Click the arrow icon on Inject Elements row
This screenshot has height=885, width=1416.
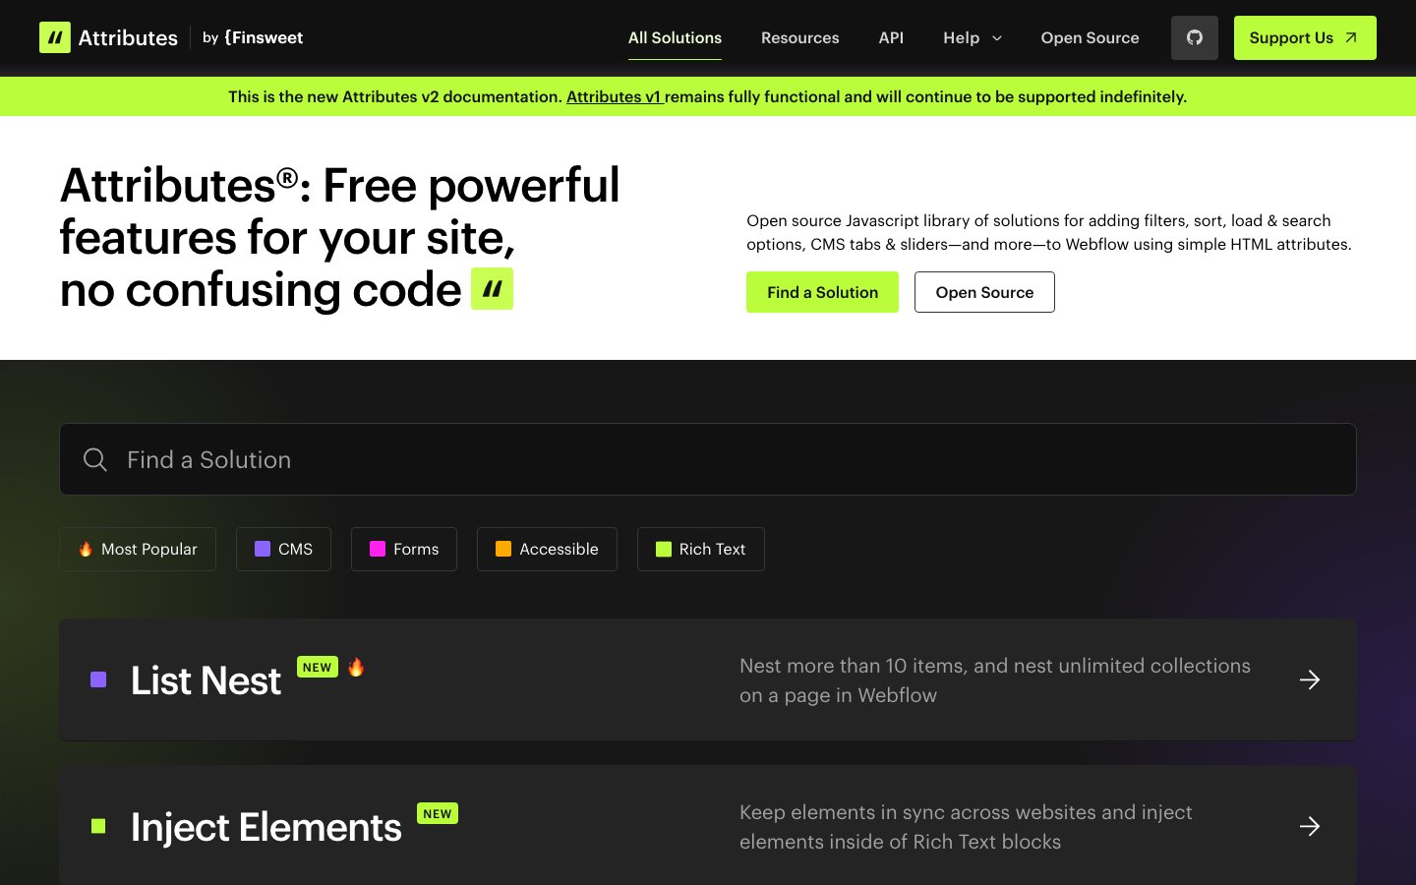click(x=1309, y=826)
